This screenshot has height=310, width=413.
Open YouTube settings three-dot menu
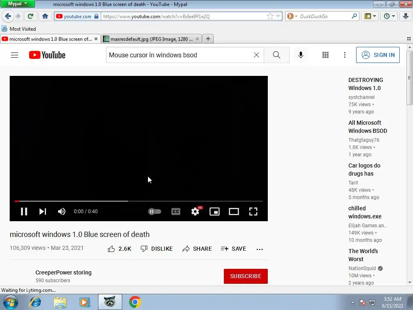[x=344, y=55]
